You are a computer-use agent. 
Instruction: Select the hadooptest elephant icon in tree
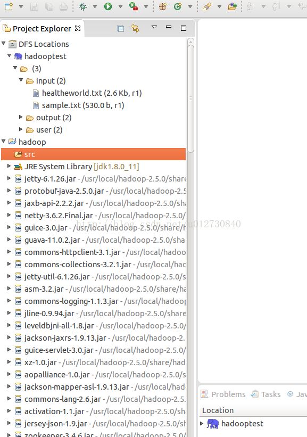click(x=18, y=56)
